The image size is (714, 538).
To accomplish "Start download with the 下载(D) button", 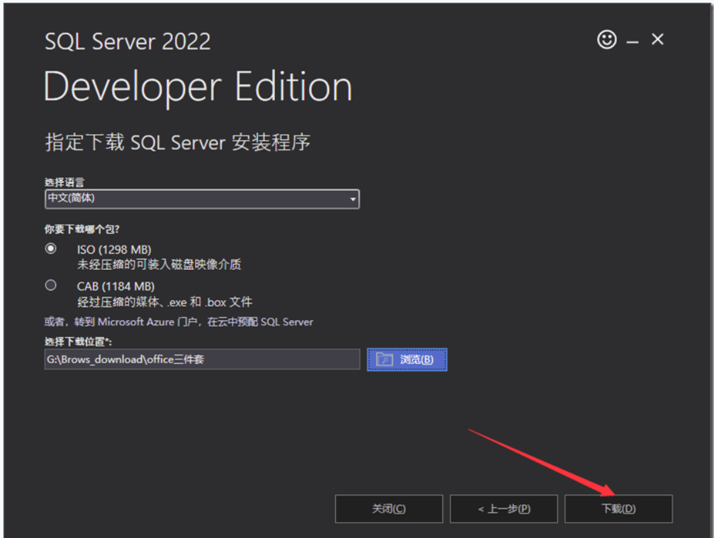I will (x=618, y=509).
